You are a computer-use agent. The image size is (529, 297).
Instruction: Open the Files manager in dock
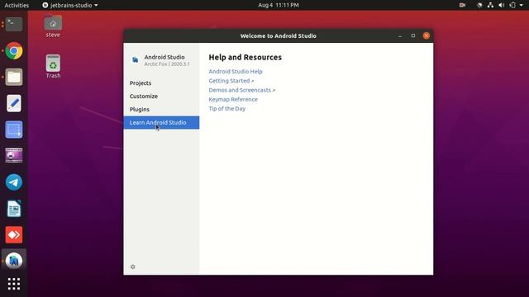(14, 77)
